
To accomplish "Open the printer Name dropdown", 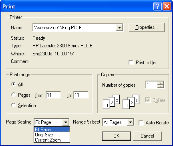I will click(x=119, y=28).
